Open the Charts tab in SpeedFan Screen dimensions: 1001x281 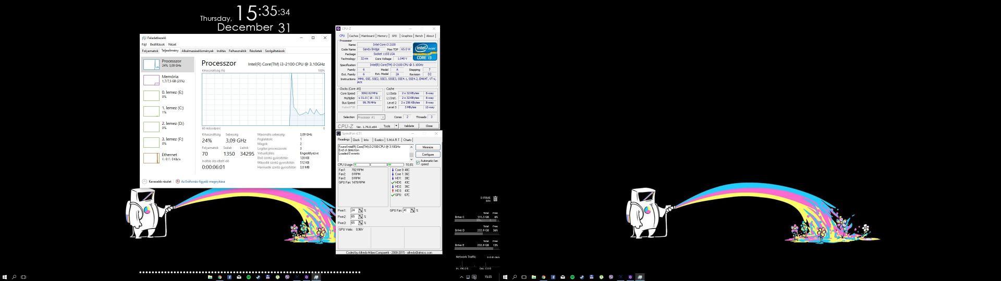(407, 140)
